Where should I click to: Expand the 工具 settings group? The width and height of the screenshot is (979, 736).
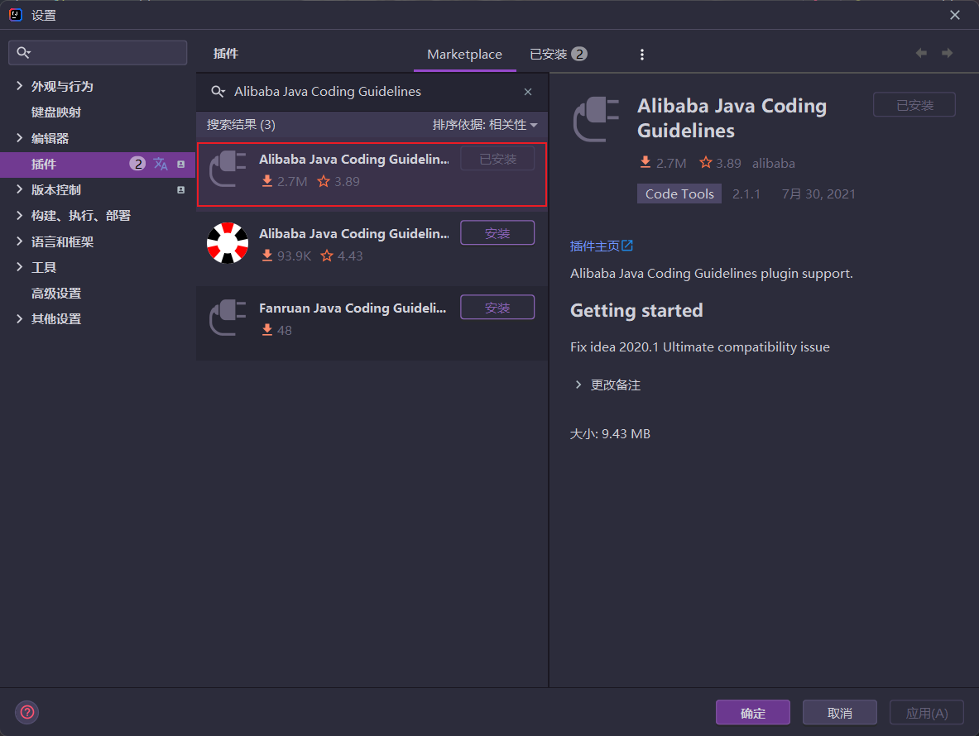19,267
